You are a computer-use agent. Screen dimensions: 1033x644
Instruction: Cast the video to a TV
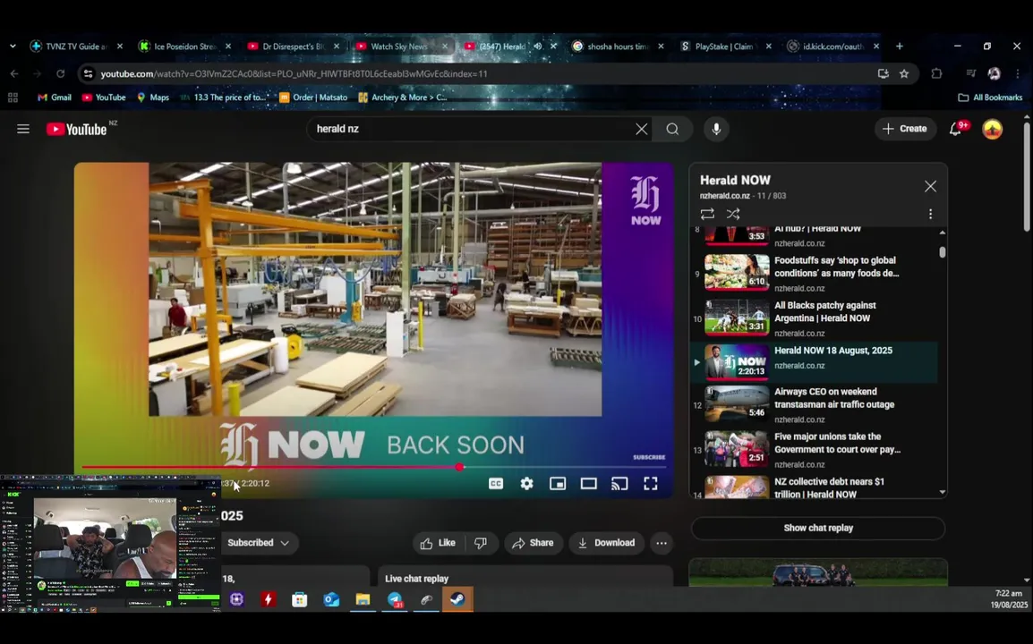[619, 483]
